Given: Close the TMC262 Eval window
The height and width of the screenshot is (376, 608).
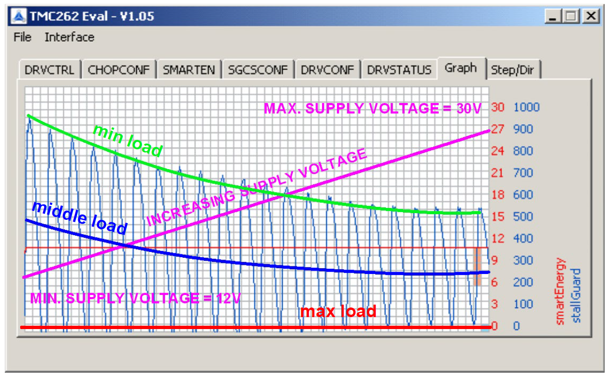Looking at the screenshot, I should pos(591,17).
